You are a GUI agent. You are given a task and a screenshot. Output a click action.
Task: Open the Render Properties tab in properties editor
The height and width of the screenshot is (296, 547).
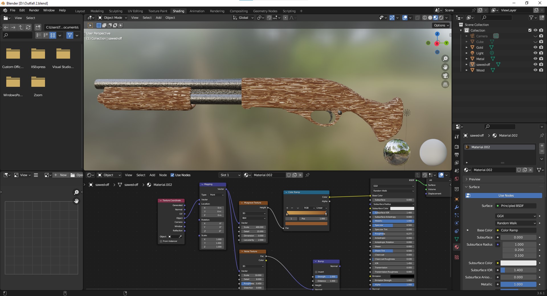(x=457, y=147)
